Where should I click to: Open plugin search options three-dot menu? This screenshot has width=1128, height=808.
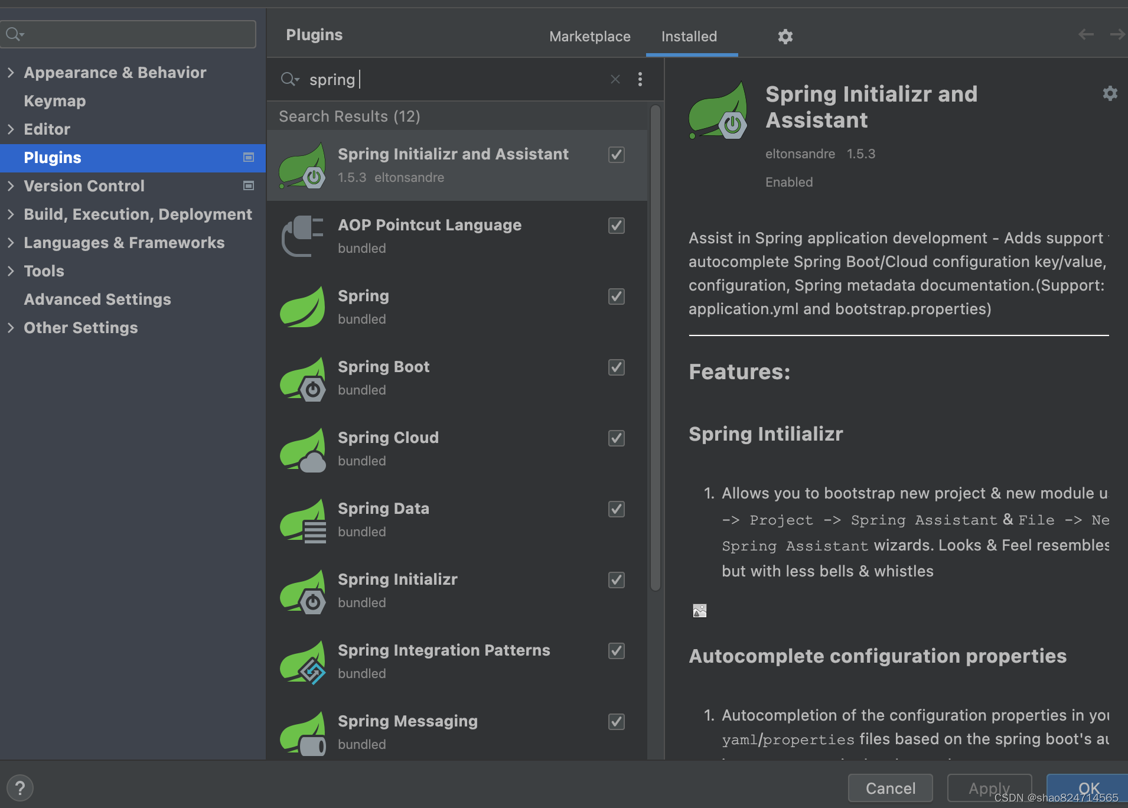tap(640, 79)
